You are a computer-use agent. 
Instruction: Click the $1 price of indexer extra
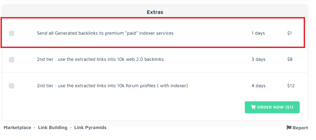[290, 33]
